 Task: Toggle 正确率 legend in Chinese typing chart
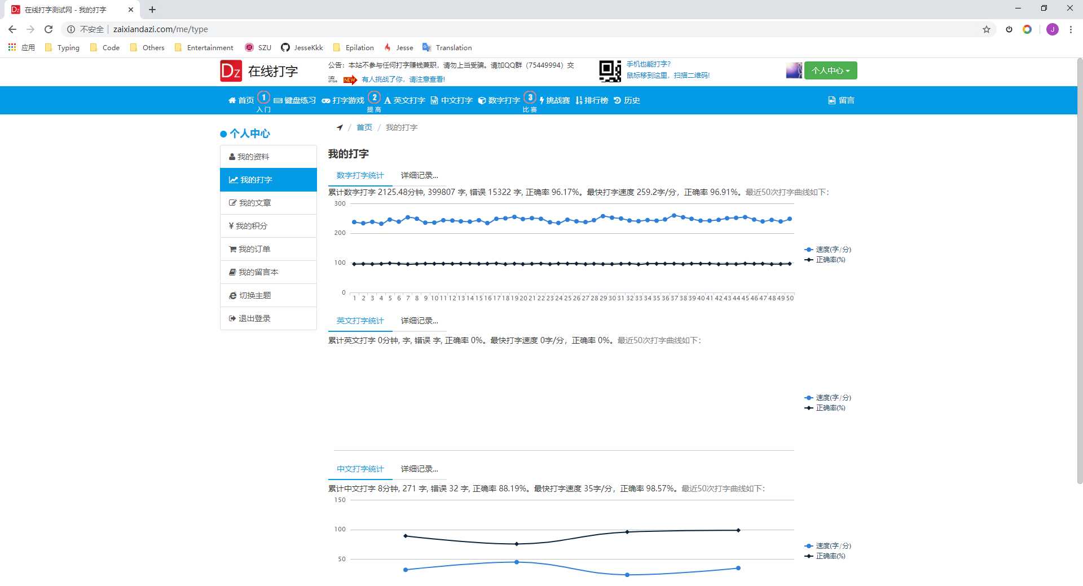(825, 556)
